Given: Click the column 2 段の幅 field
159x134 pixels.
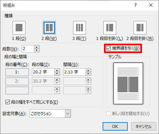Looking at the screenshot, I should pyautogui.click(x=43, y=81).
